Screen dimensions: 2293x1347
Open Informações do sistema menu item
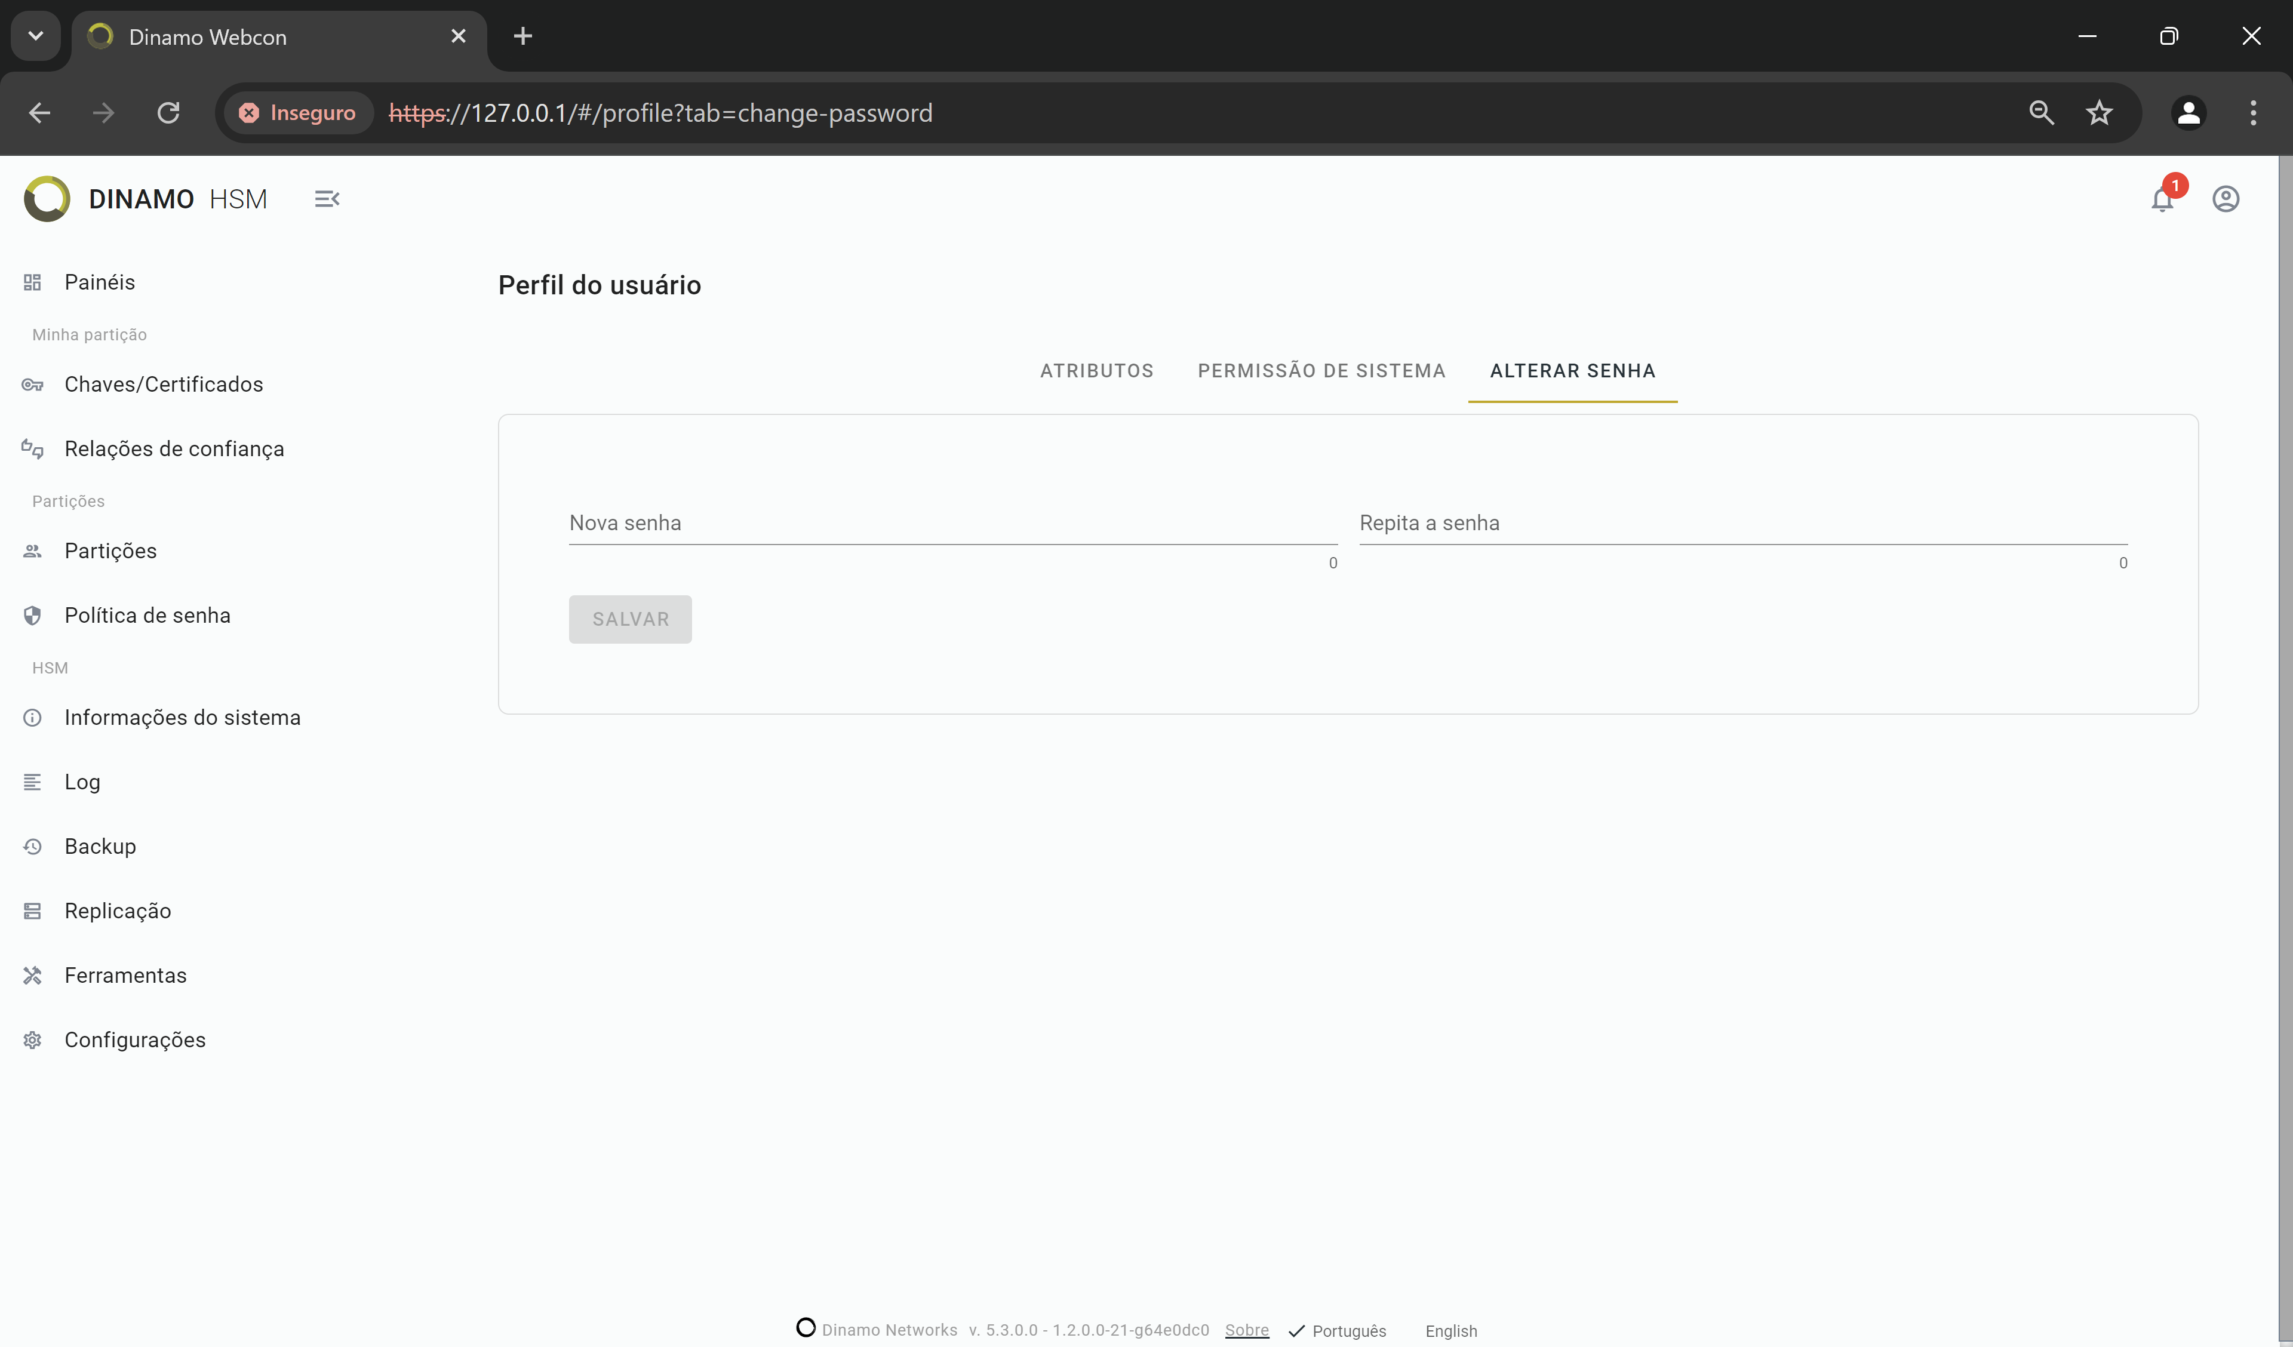(183, 717)
